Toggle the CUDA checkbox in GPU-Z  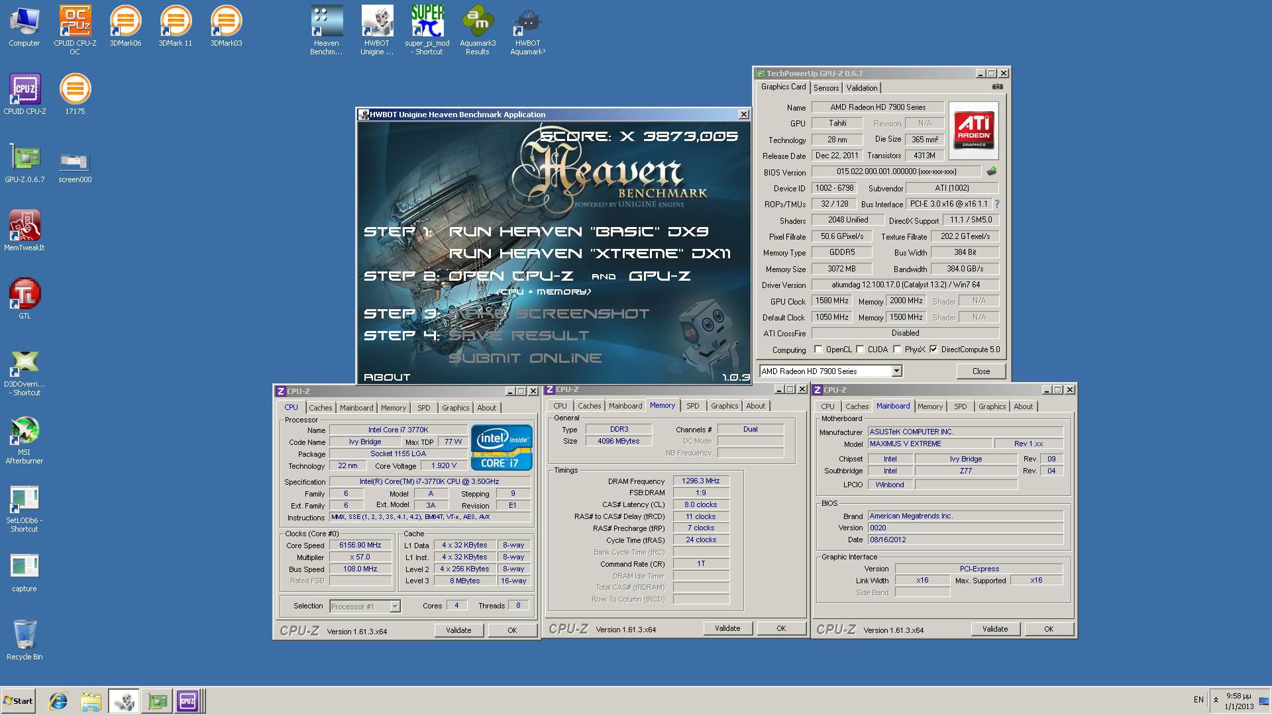[860, 350]
